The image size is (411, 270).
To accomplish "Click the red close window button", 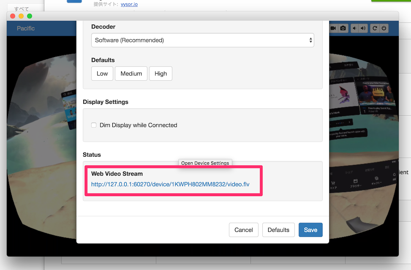I will tap(13, 16).
